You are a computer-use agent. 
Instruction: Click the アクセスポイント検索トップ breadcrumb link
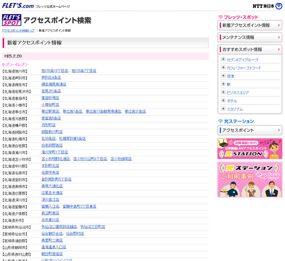pos(18,31)
